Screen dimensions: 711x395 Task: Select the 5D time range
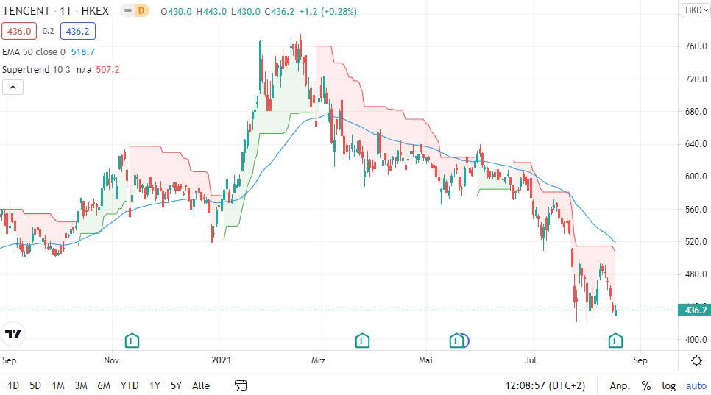click(35, 386)
